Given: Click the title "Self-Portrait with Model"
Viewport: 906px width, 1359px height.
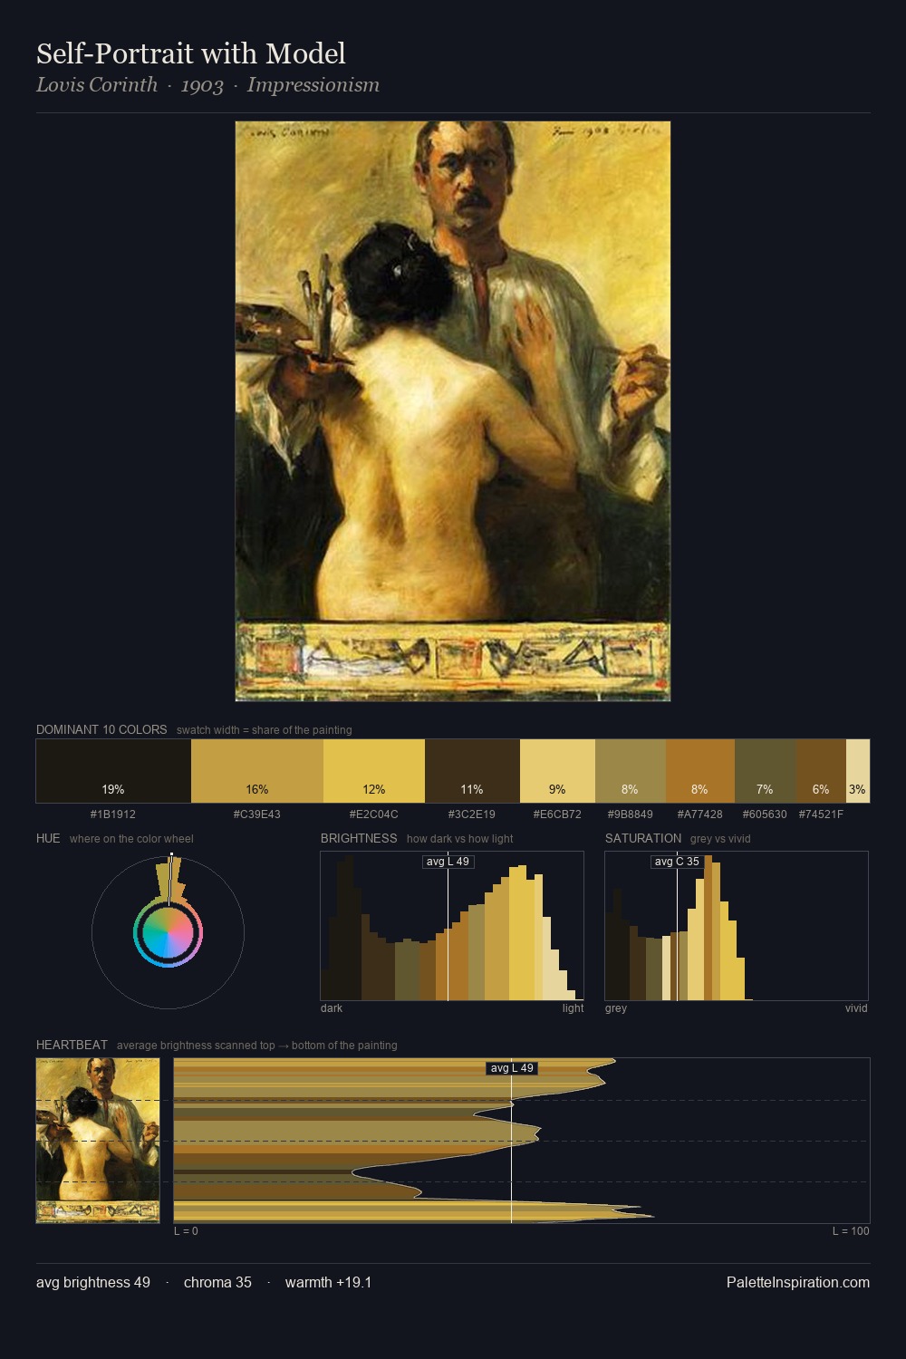Looking at the screenshot, I should coord(191,53).
